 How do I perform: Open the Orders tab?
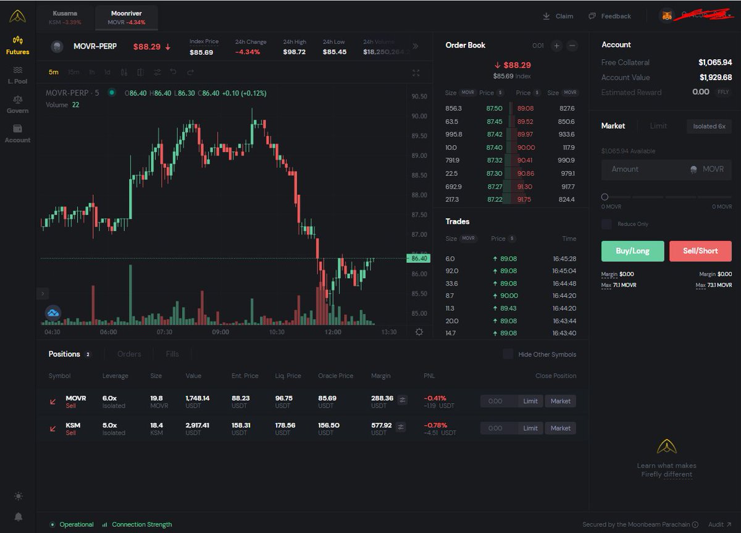tap(129, 354)
